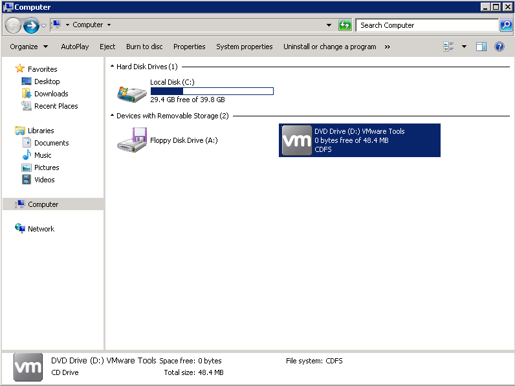The height and width of the screenshot is (386, 515).
Task: Click the Local Disk C: capacity bar
Action: (212, 91)
